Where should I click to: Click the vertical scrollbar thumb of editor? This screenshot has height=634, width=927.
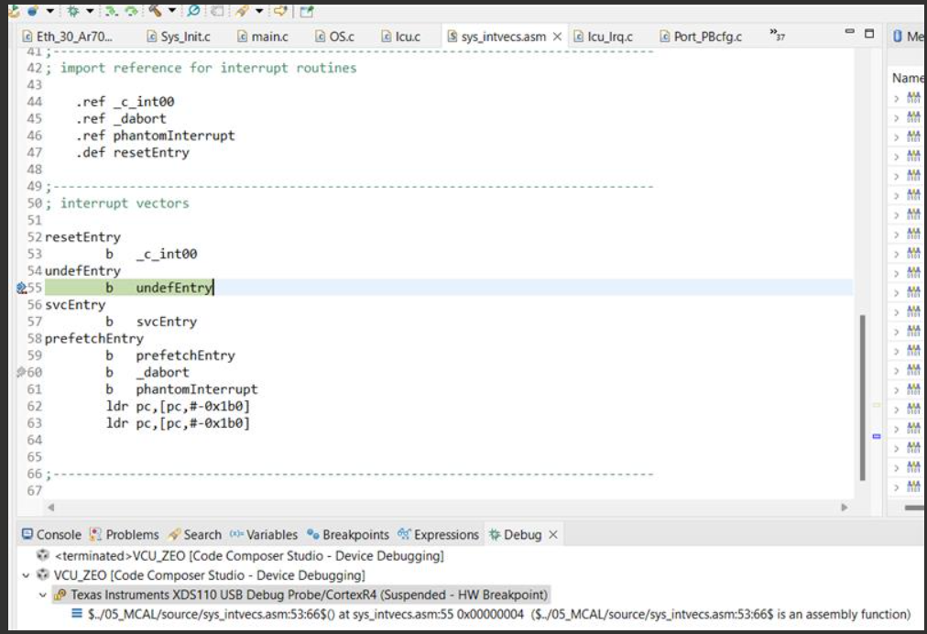(x=863, y=398)
